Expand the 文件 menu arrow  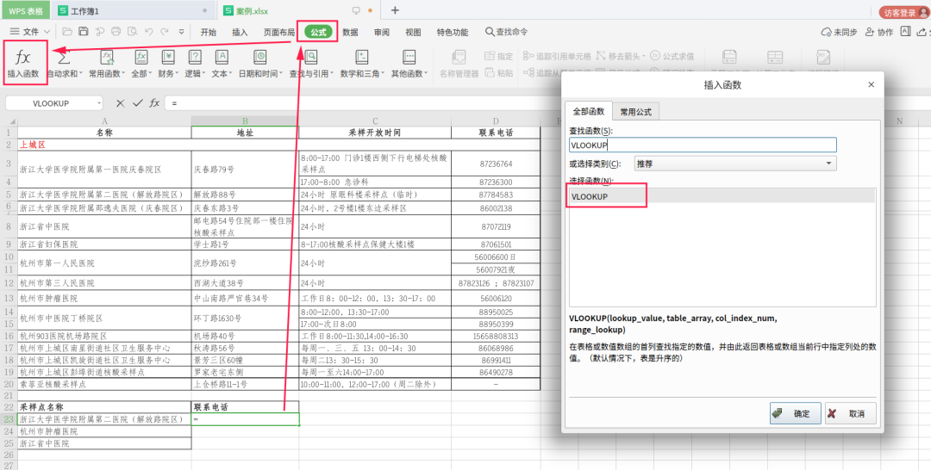click(47, 32)
